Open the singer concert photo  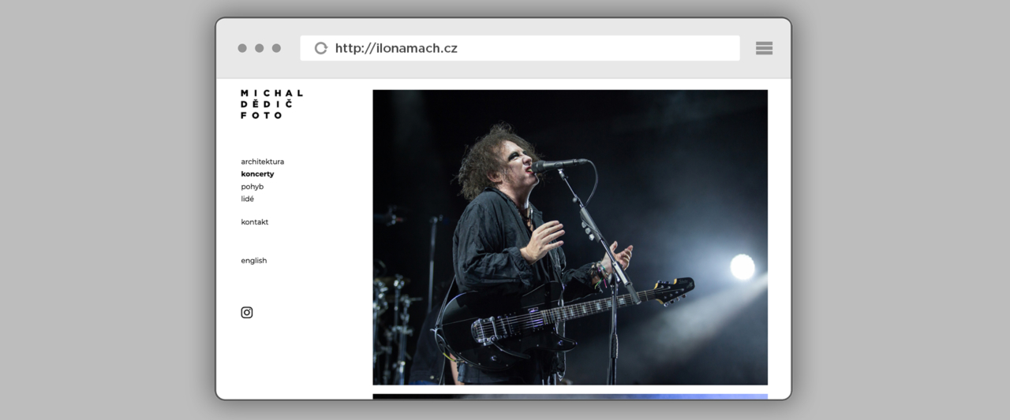(x=570, y=236)
